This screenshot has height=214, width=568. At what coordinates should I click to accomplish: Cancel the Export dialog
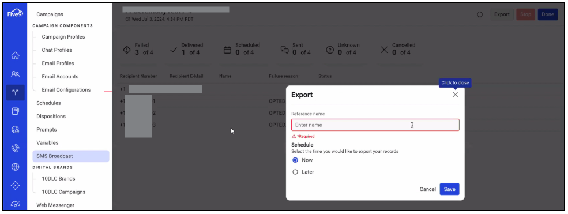[x=427, y=189]
